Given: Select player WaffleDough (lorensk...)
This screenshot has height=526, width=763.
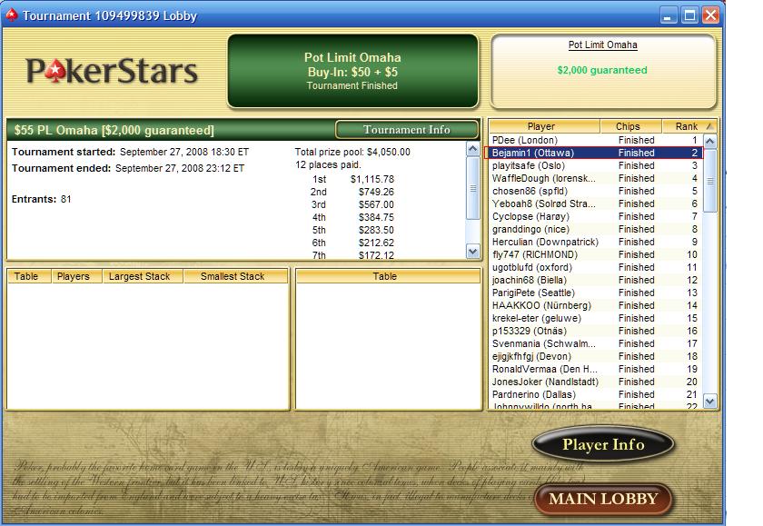Looking at the screenshot, I should coord(595,178).
